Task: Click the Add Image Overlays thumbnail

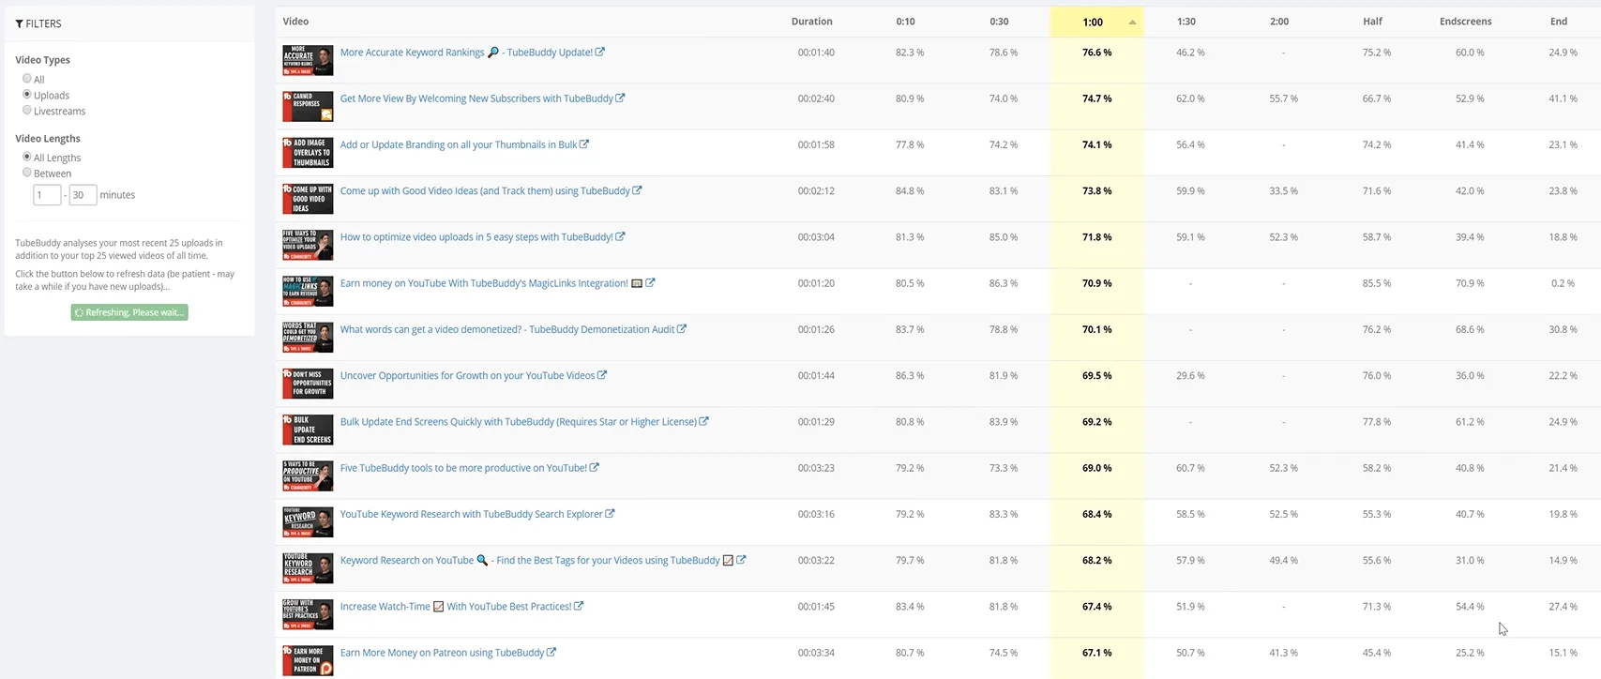Action: (x=308, y=152)
